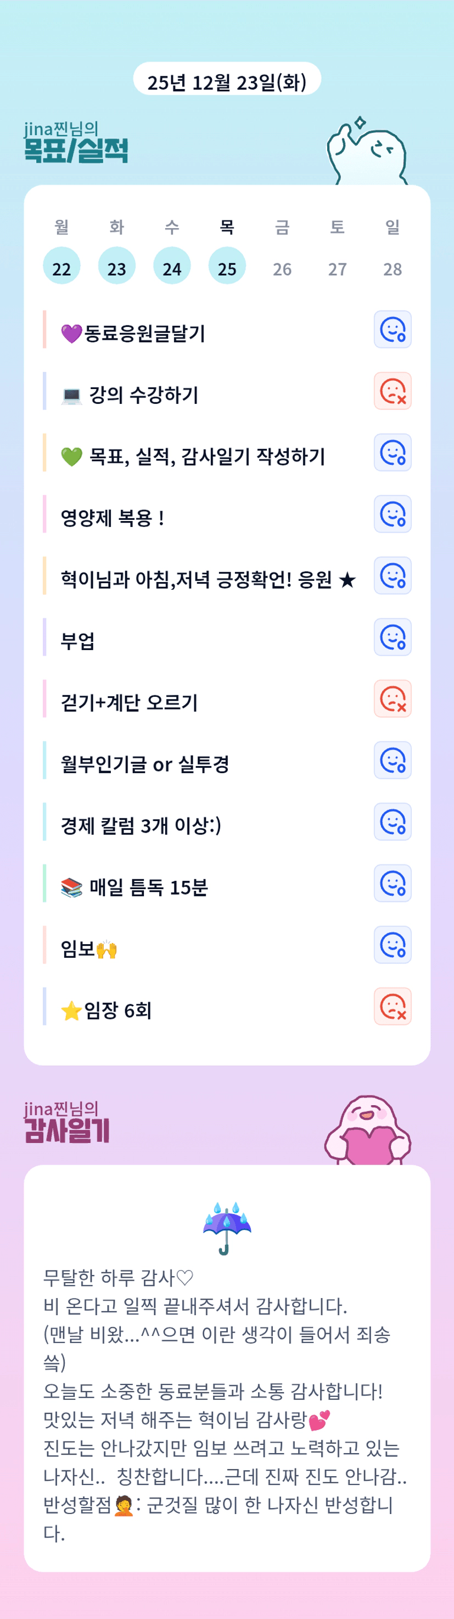
Task: Click status icon for 경제 칼럼 3개 이상
Action: pyautogui.click(x=393, y=822)
